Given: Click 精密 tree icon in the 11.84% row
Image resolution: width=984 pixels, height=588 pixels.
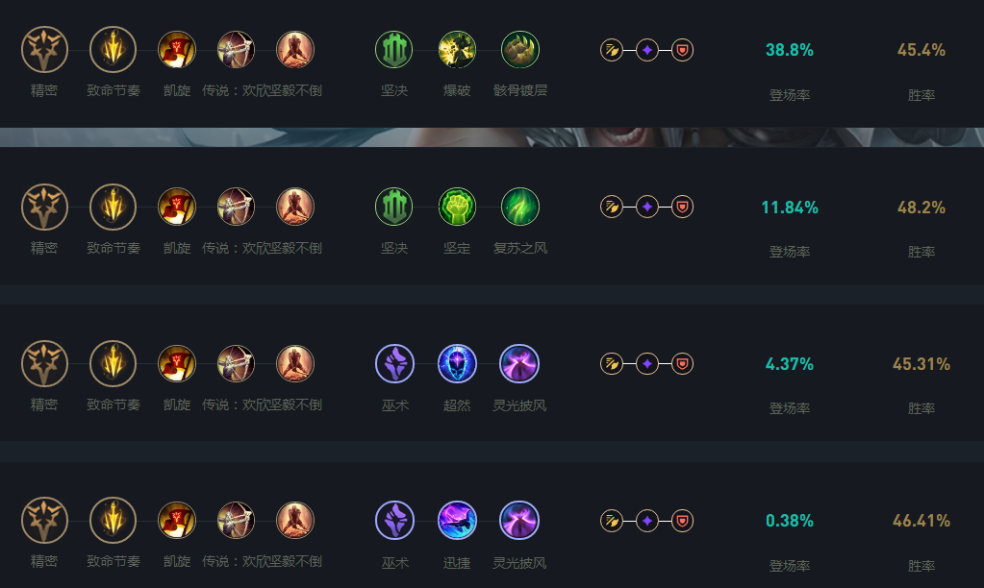Looking at the screenshot, I should [x=43, y=207].
